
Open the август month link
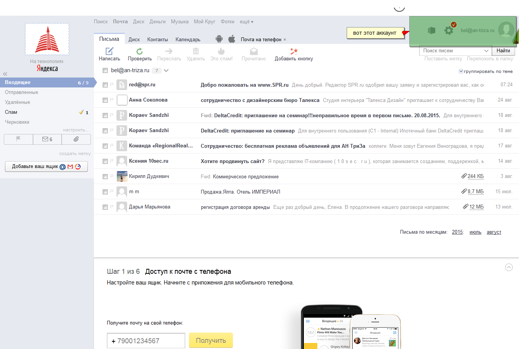click(494, 232)
